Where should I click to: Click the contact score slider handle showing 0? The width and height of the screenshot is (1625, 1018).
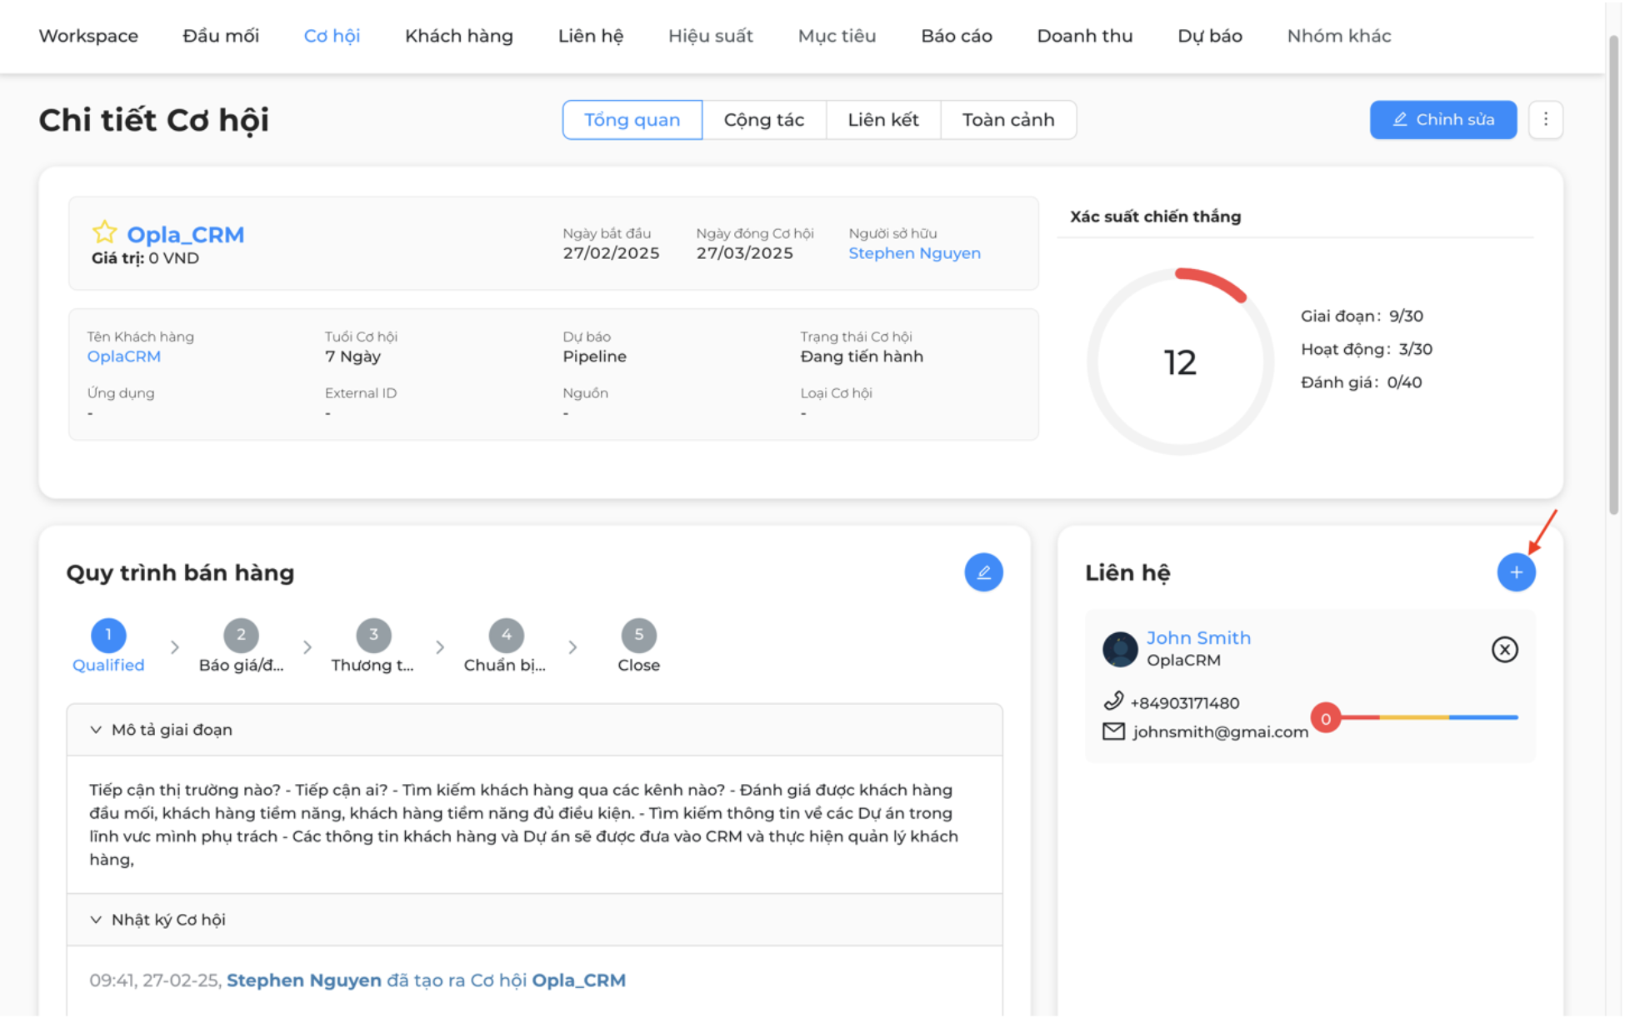tap(1325, 718)
